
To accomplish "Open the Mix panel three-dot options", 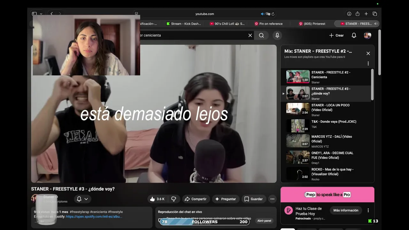I will [368, 64].
